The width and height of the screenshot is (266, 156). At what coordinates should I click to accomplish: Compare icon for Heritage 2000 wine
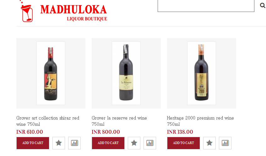tap(225, 143)
